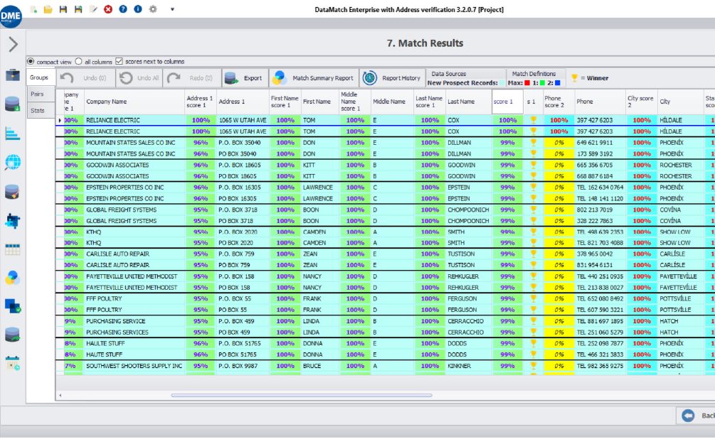715x439 pixels.
Task: Click the winner trophy in the KTHQ P.O. BOX 2020 row
Action: (533, 232)
